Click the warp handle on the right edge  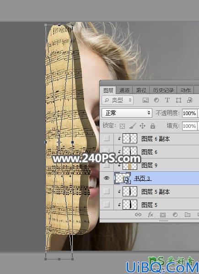(x=72, y=142)
